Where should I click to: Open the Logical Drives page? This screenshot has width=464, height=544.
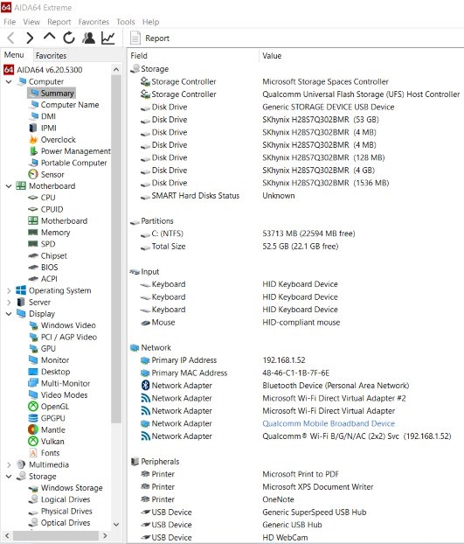pyautogui.click(x=59, y=499)
